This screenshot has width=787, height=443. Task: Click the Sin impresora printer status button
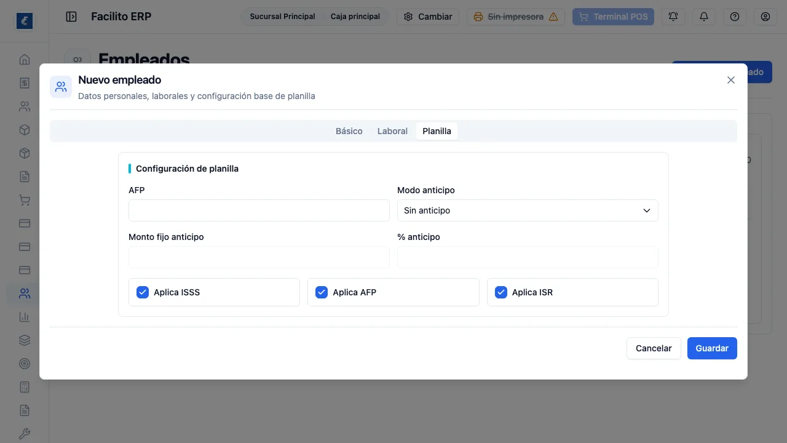pos(516,17)
